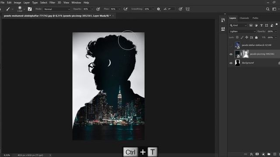The width and height of the screenshot is (280, 157).
Task: Open symmetry paint butterfly icon
Action: tap(188, 9)
